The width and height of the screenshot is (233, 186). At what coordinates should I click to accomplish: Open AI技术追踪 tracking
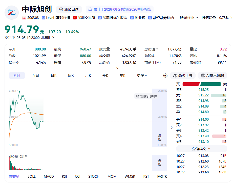212,75
